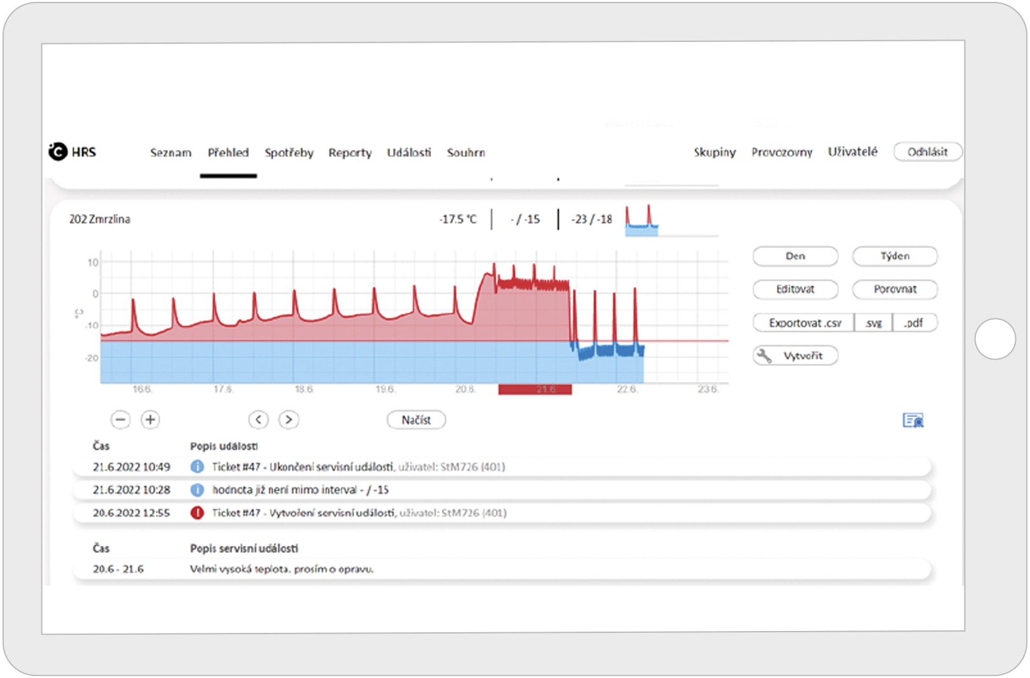
Task: Show Týden view of chart
Action: pyautogui.click(x=895, y=256)
